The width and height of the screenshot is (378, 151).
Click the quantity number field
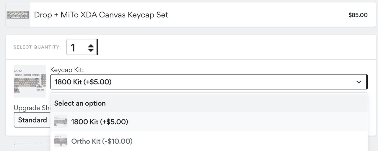tap(82, 47)
